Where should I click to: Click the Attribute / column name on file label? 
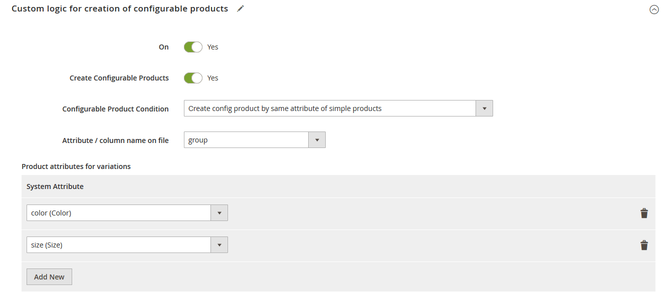point(115,140)
